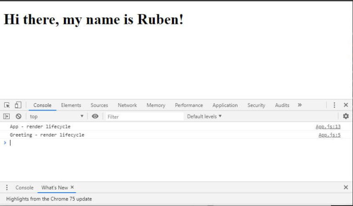Image resolution: width=353 pixels, height=206 pixels.
Task: Close the DevTools panel
Action: pyautogui.click(x=346, y=105)
